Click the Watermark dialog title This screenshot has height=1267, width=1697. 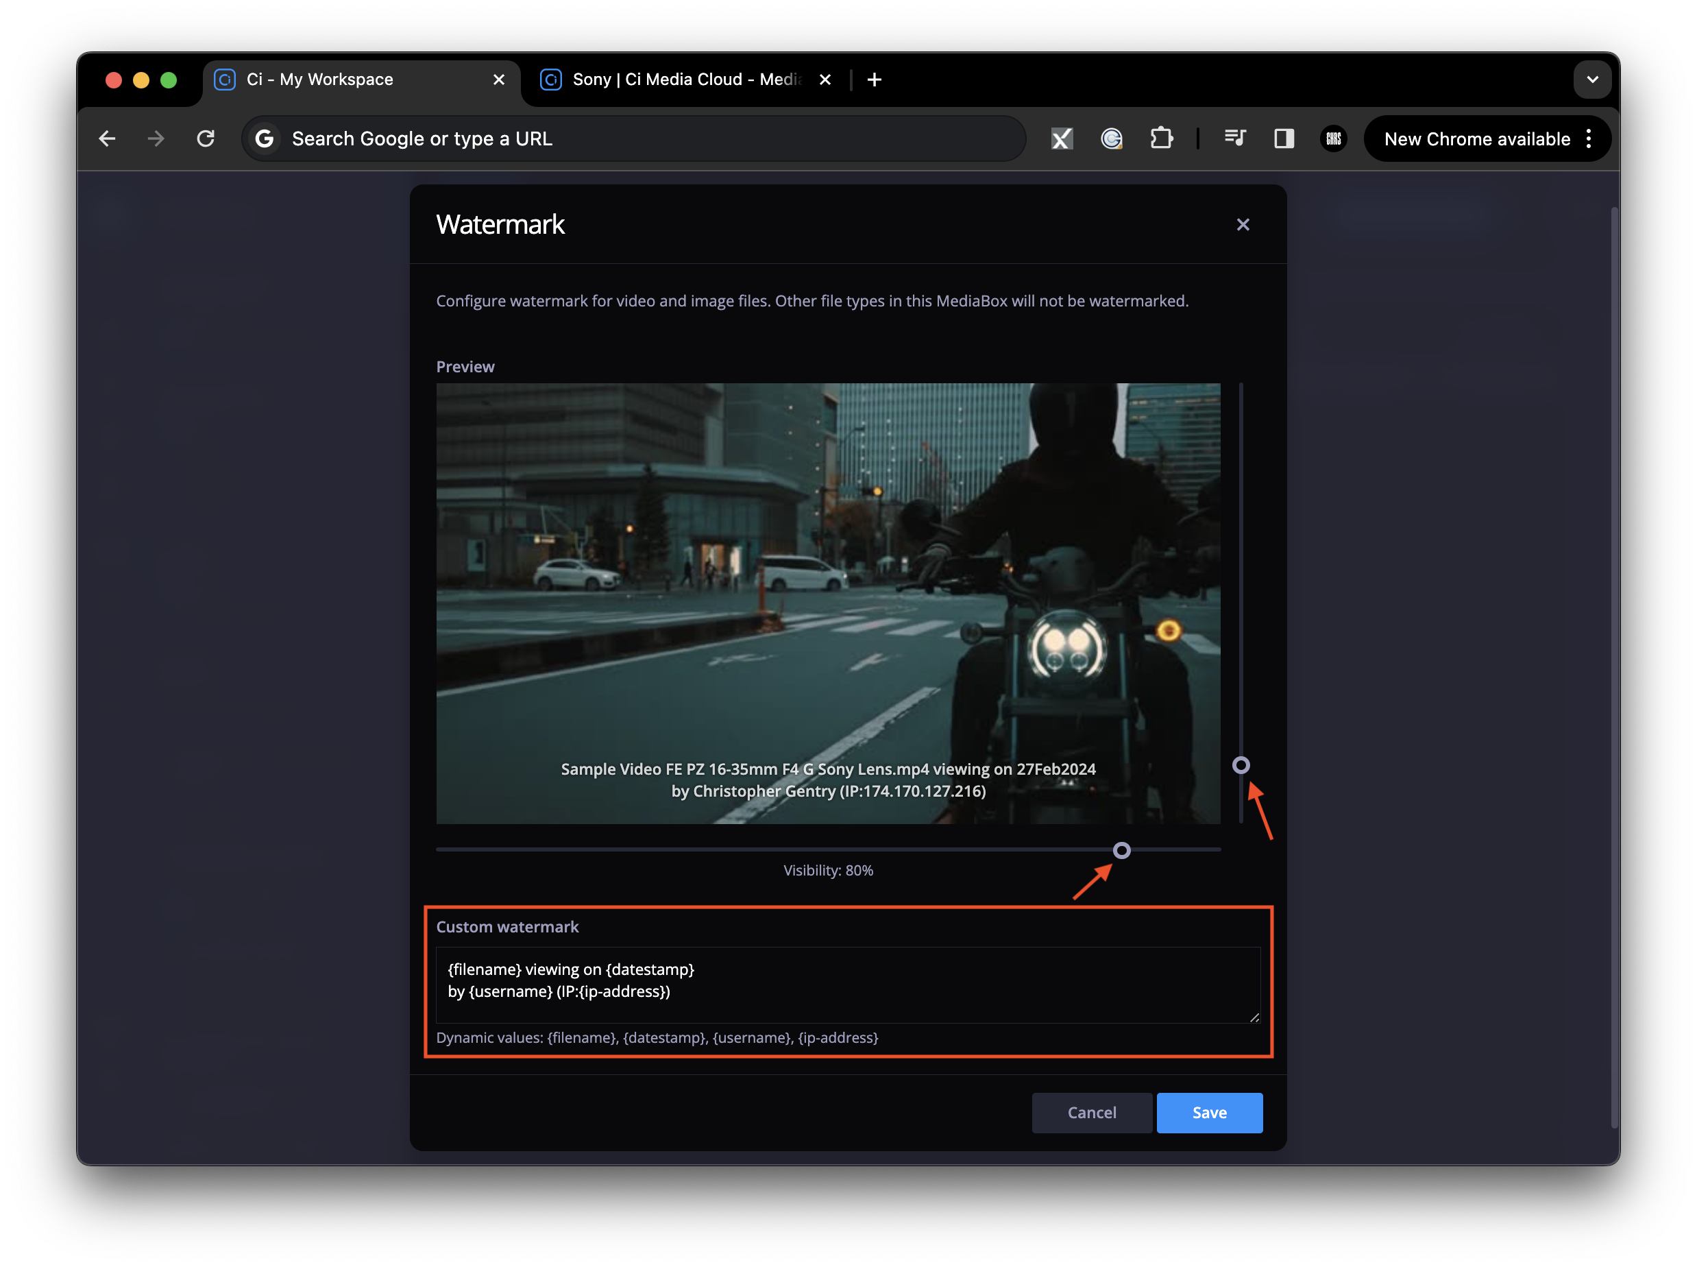pyautogui.click(x=500, y=225)
